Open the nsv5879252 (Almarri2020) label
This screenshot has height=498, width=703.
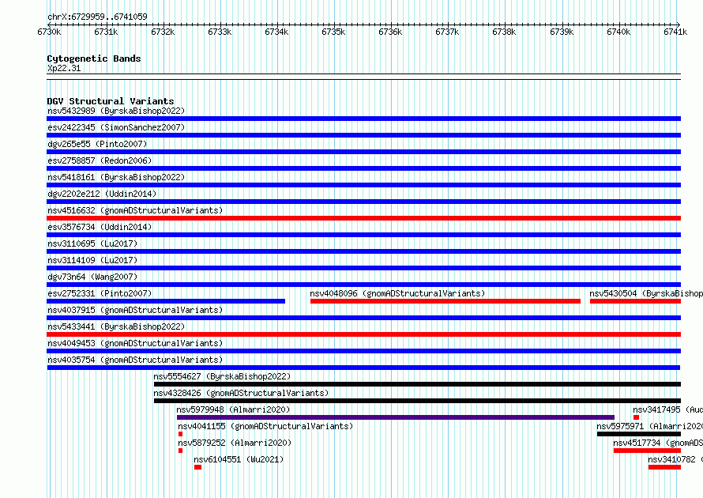coord(235,443)
